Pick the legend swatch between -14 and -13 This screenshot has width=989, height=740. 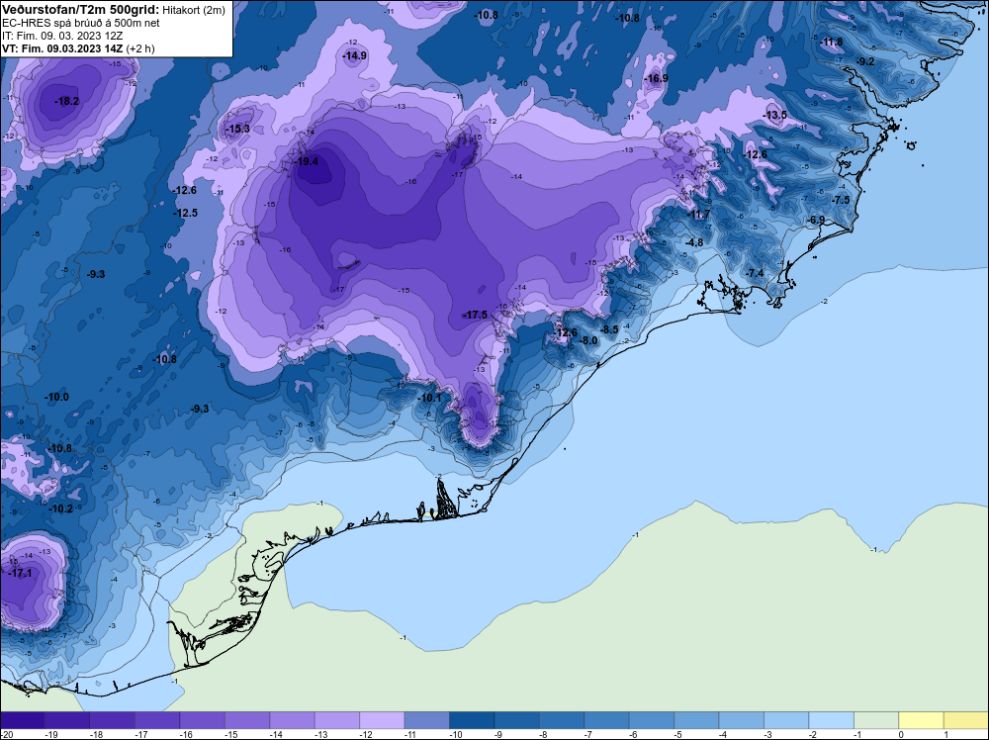[x=292, y=720]
